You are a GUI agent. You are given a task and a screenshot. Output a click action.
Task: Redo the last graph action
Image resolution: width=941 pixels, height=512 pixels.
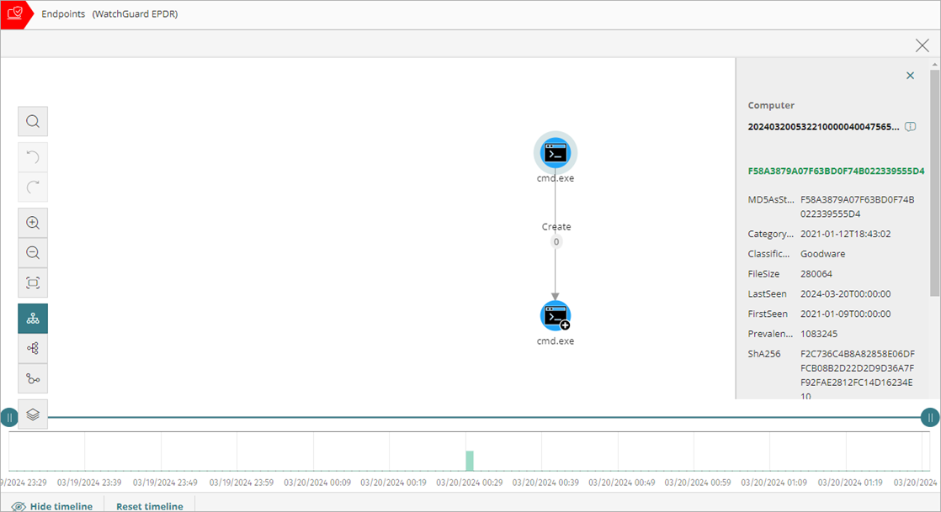click(32, 187)
